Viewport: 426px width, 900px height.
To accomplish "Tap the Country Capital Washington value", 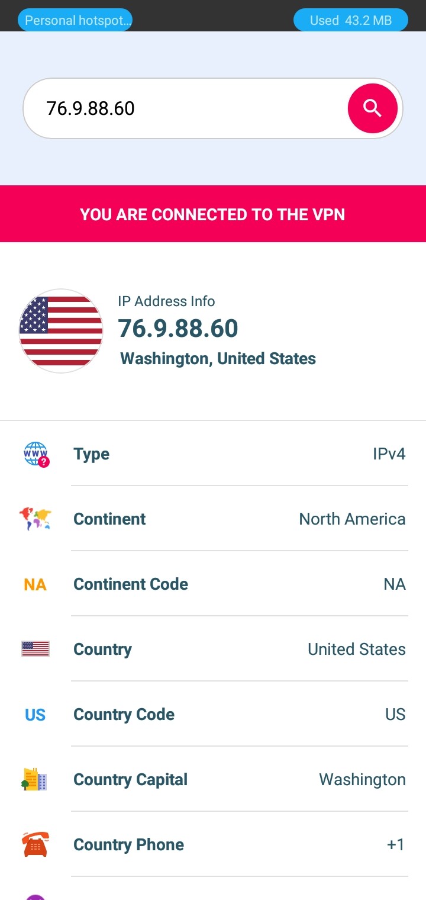I will [x=362, y=779].
